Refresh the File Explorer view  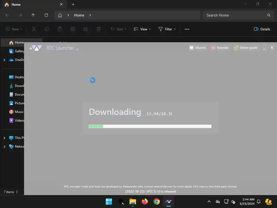[46, 15]
